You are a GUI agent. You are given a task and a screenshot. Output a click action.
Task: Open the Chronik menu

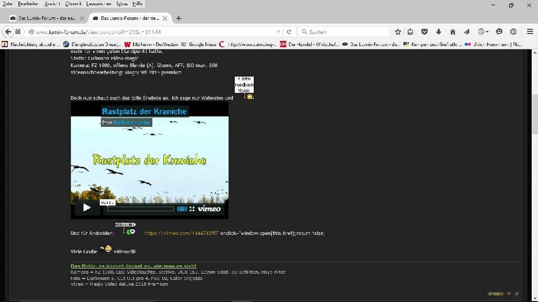74,4
